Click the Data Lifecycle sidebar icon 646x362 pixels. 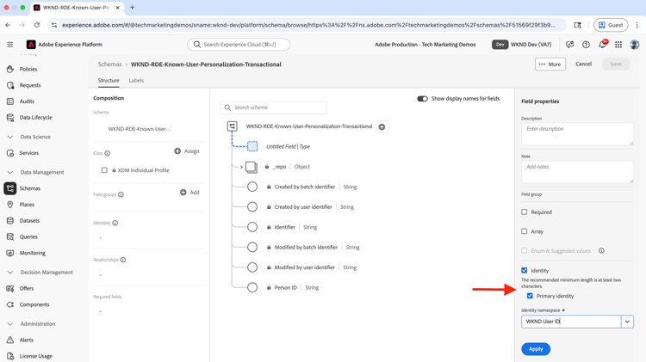(10, 117)
